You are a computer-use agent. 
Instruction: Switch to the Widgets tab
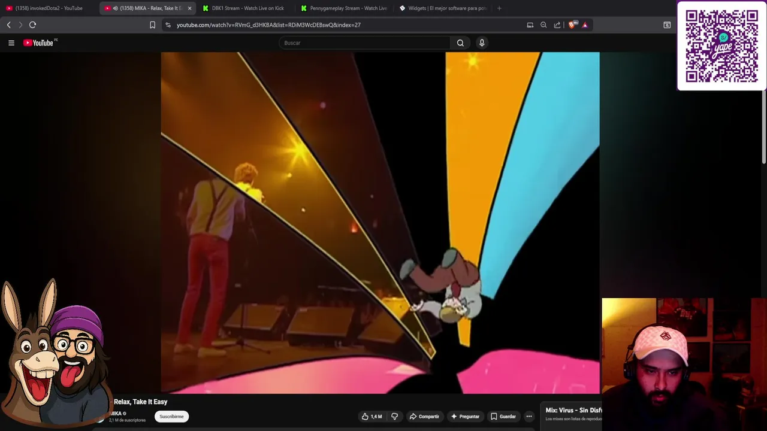[443, 8]
